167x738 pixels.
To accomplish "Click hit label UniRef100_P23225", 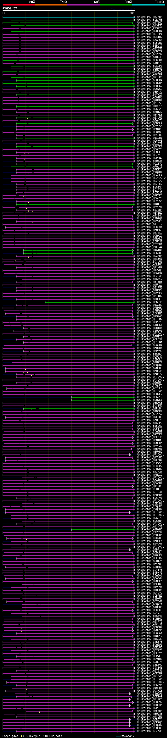I will (x=150, y=28).
